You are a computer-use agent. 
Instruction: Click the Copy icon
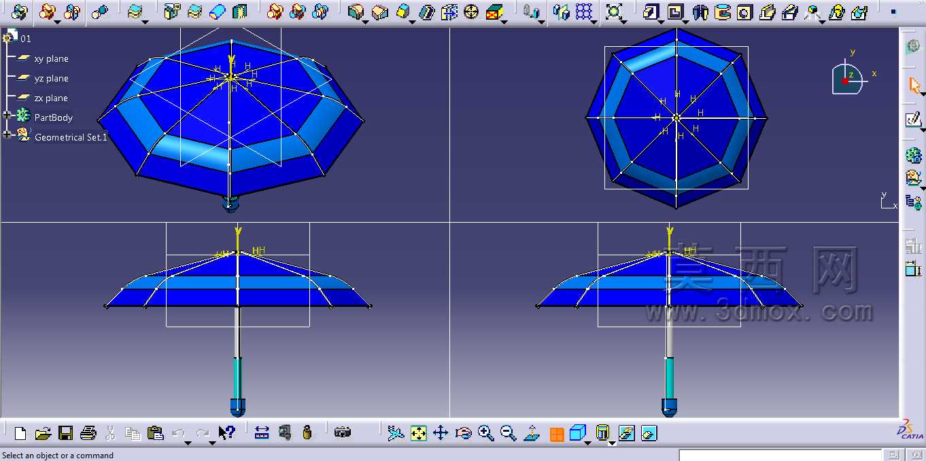[133, 433]
